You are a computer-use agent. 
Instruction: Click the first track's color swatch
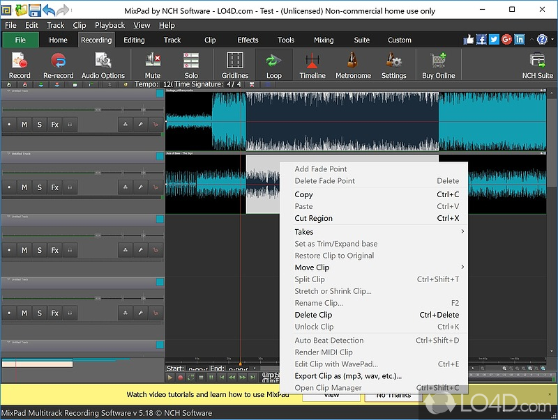click(x=160, y=92)
